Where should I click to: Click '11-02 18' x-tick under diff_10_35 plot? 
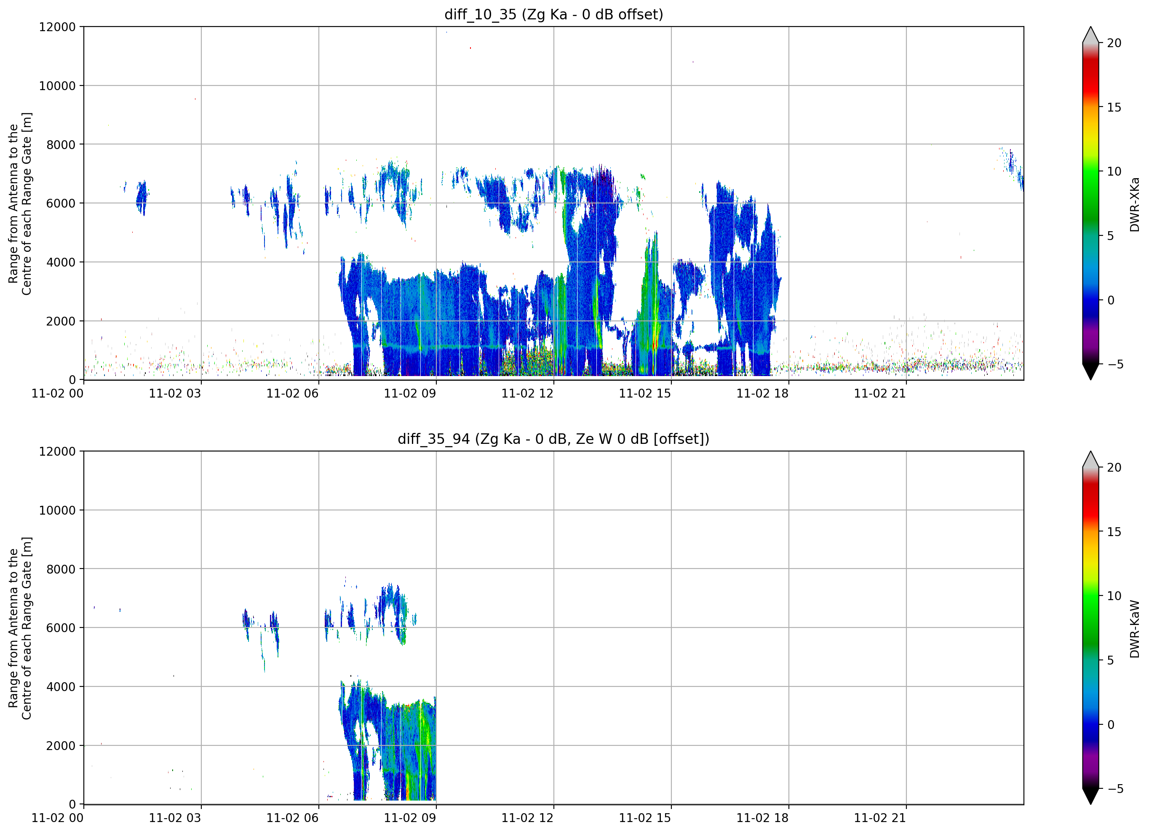click(762, 394)
